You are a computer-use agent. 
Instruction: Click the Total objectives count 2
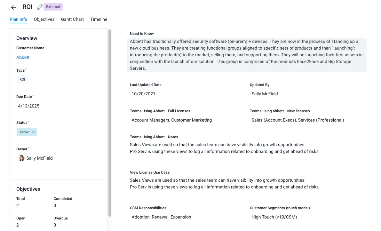click(x=18, y=205)
